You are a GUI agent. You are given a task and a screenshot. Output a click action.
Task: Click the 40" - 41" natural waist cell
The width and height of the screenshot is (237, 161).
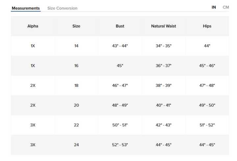click(164, 105)
